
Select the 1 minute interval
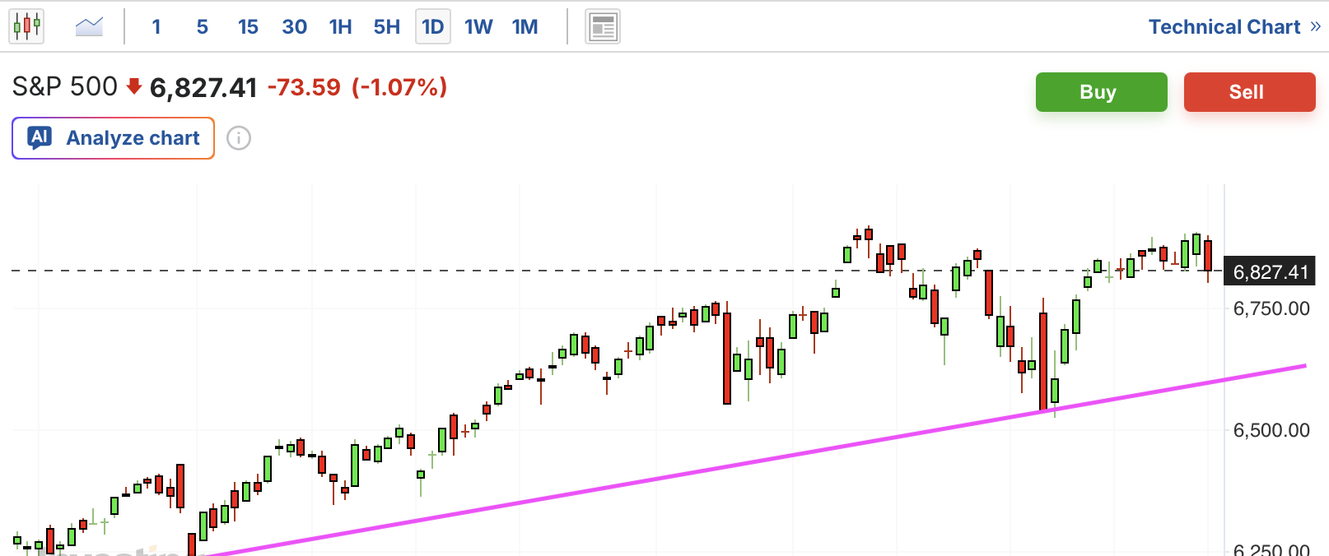(x=156, y=27)
